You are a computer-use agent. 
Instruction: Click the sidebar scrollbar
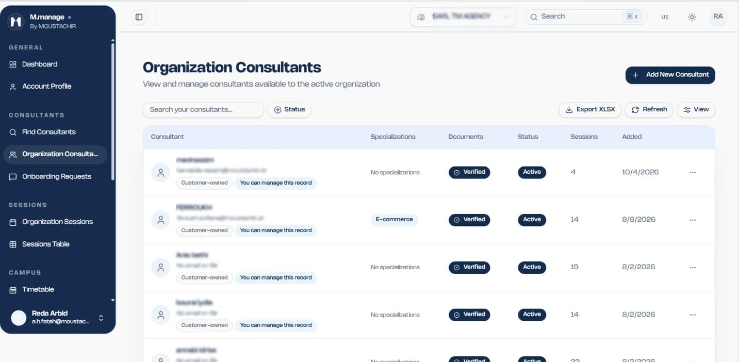(113, 111)
